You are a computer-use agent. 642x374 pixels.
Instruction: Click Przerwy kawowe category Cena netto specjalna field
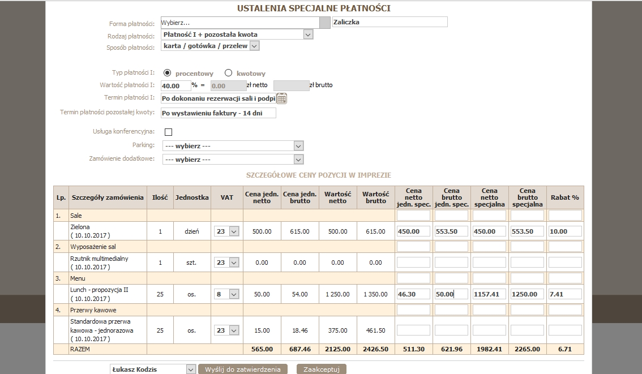[x=489, y=309]
